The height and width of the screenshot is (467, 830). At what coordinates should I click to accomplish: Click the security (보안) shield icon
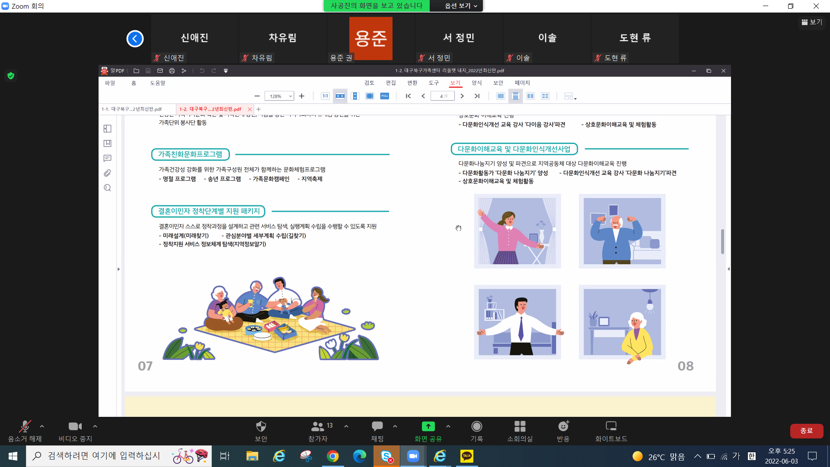point(261,427)
